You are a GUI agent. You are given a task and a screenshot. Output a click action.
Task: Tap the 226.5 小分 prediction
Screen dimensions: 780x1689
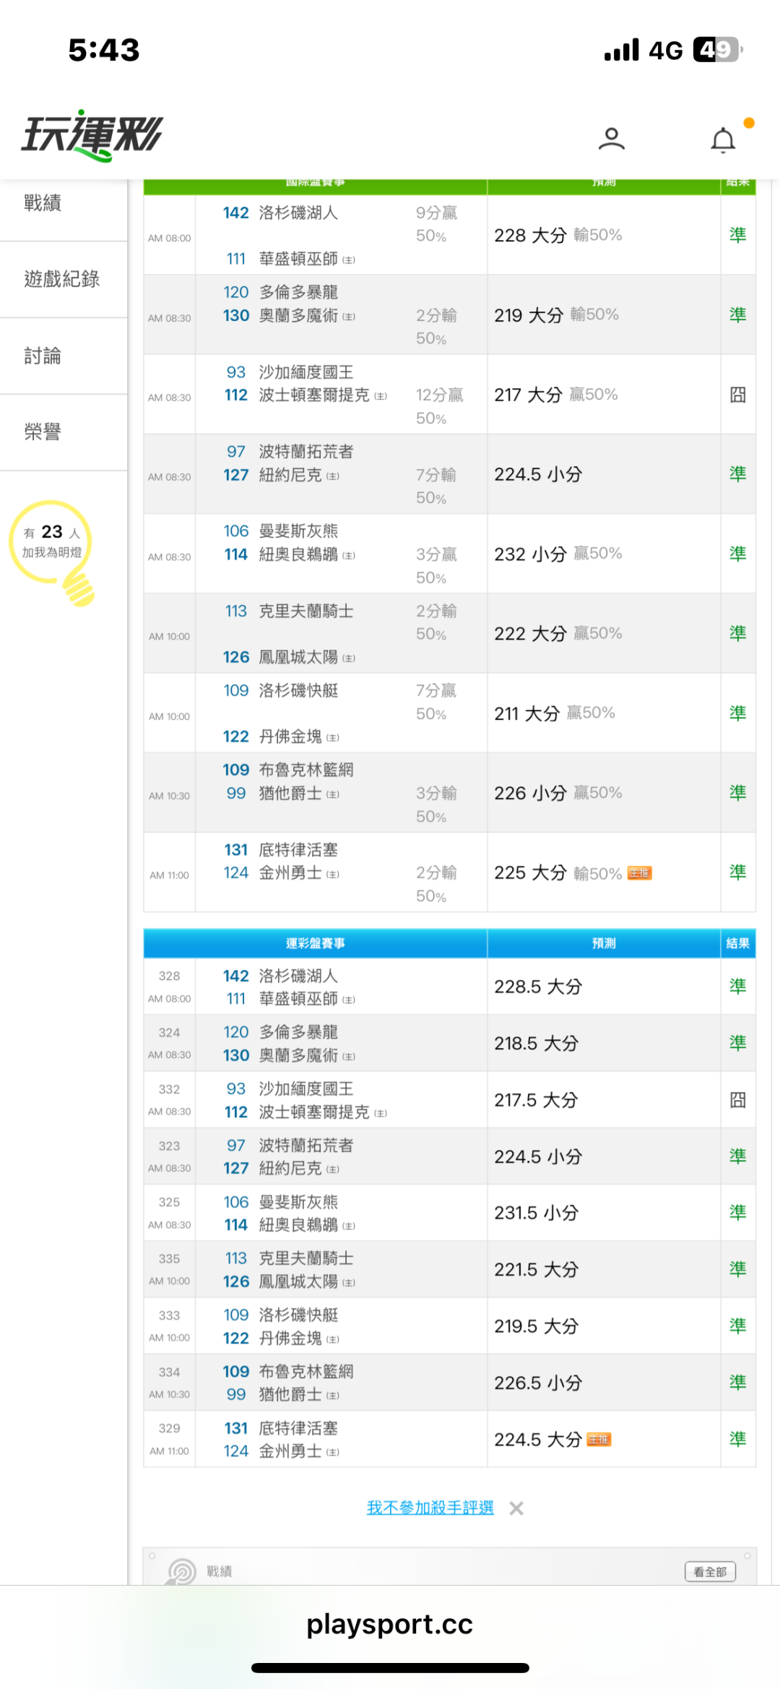537,1383
